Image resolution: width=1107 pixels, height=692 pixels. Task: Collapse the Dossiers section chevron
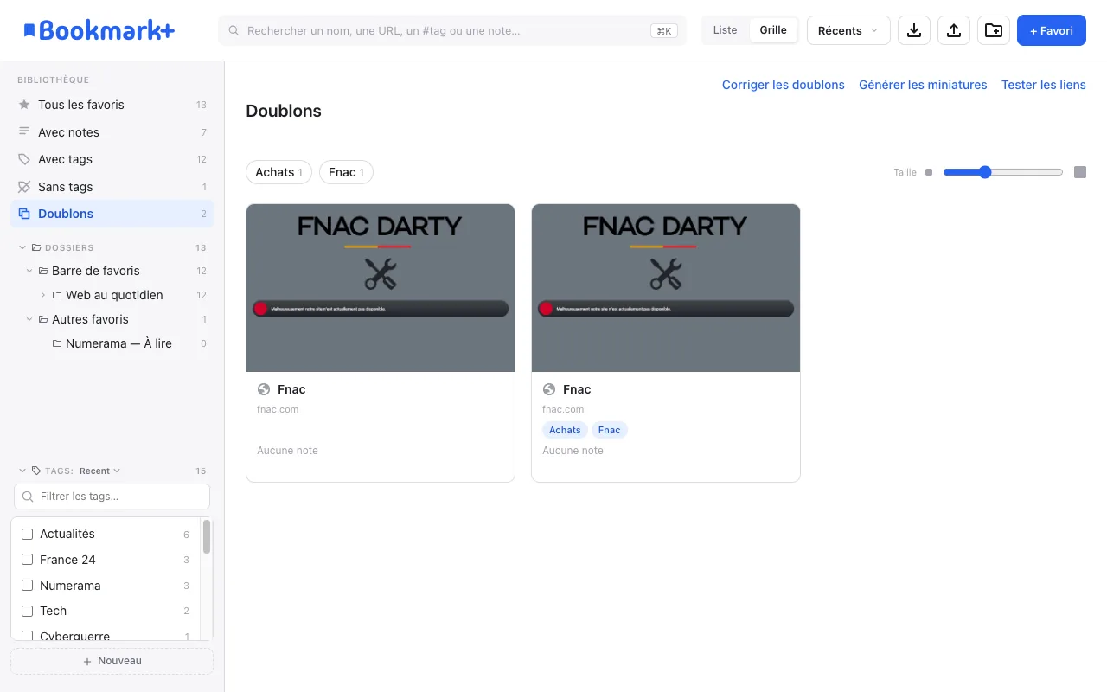22,247
